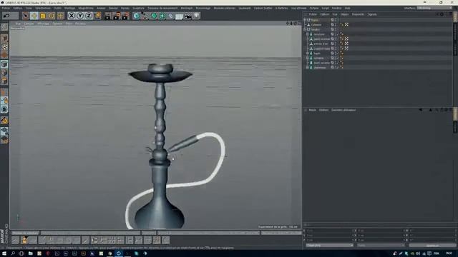Switch to Model mode
Viewport: 458px width, 257px height.
4,38
